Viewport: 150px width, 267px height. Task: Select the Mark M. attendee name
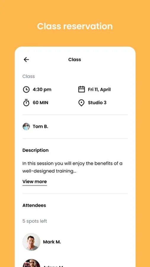pos(52,242)
